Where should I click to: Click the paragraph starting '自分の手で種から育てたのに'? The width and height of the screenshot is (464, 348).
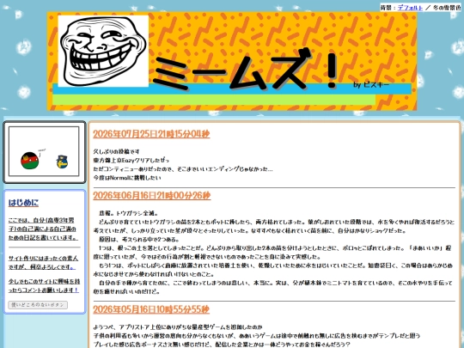click(x=272, y=287)
